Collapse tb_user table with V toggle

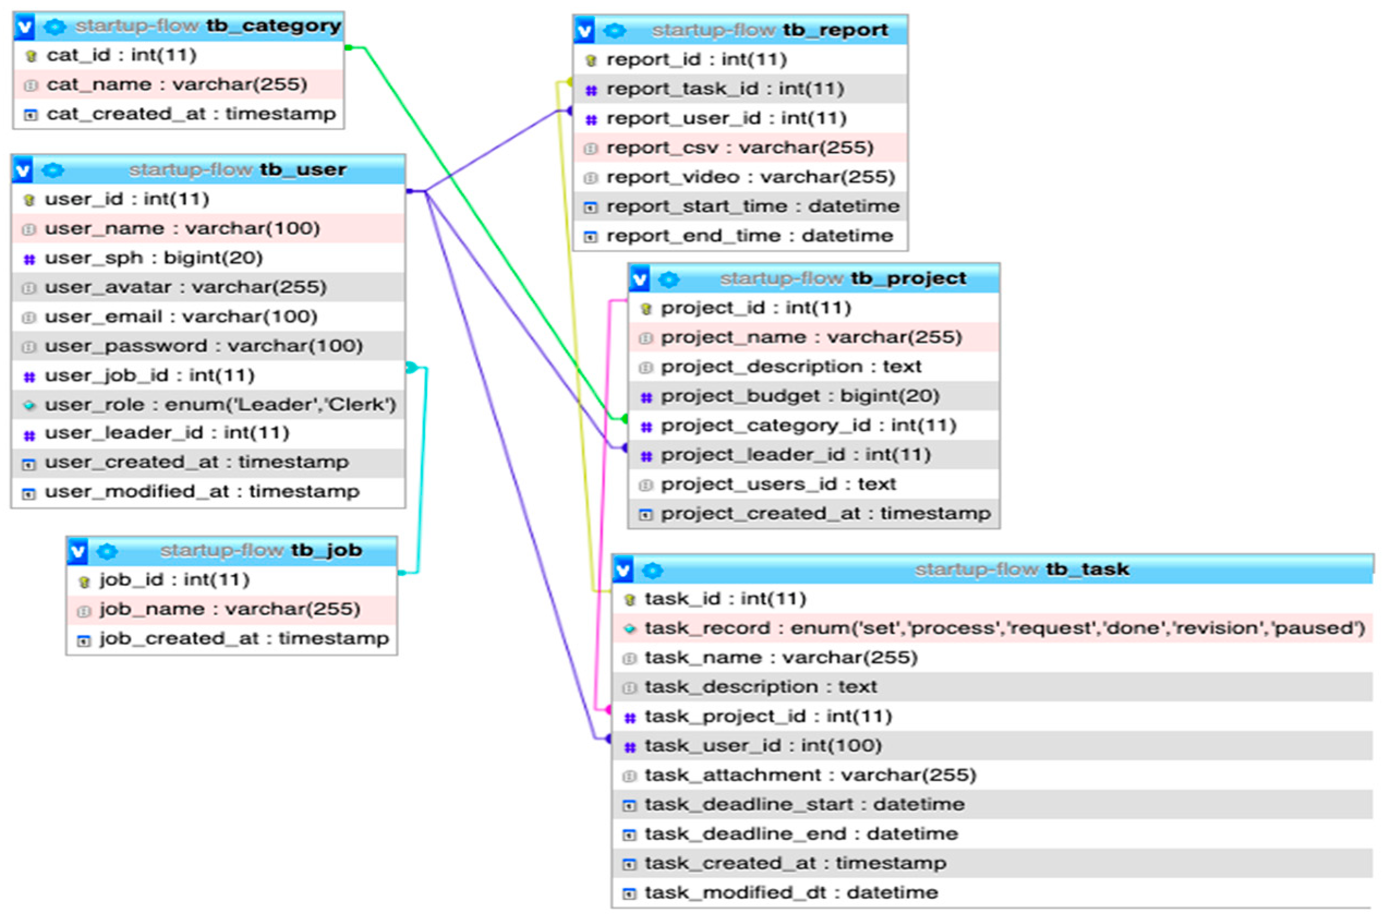coord(22,170)
